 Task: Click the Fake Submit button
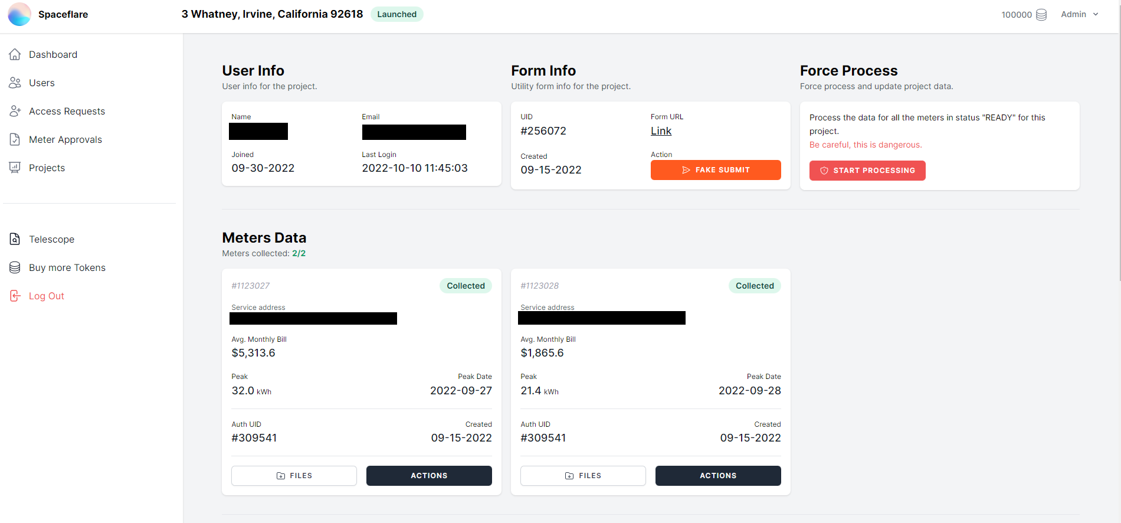coord(716,170)
